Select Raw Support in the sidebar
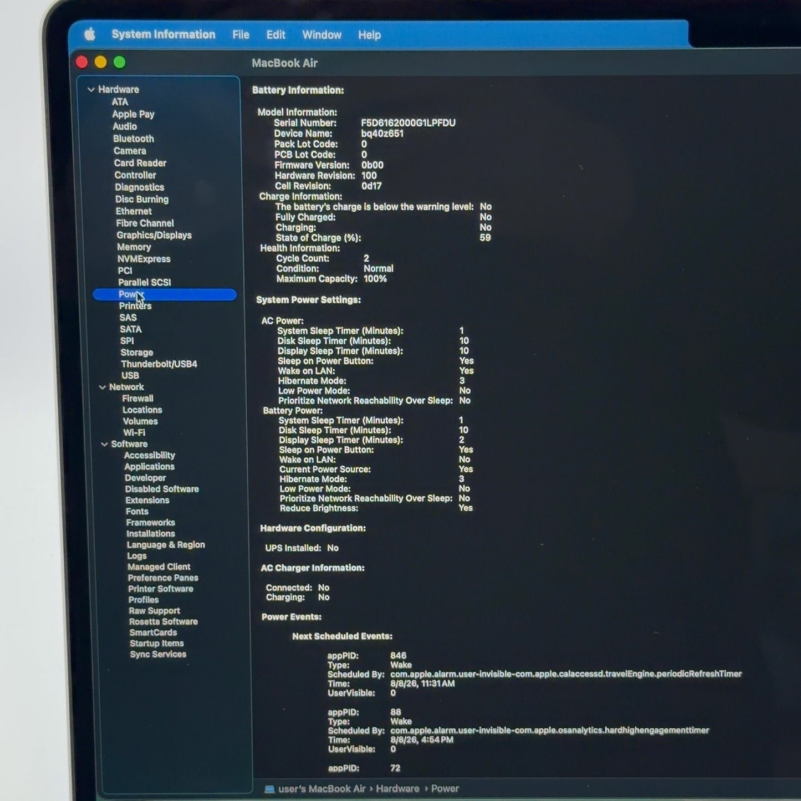This screenshot has width=801, height=801. tap(155, 611)
